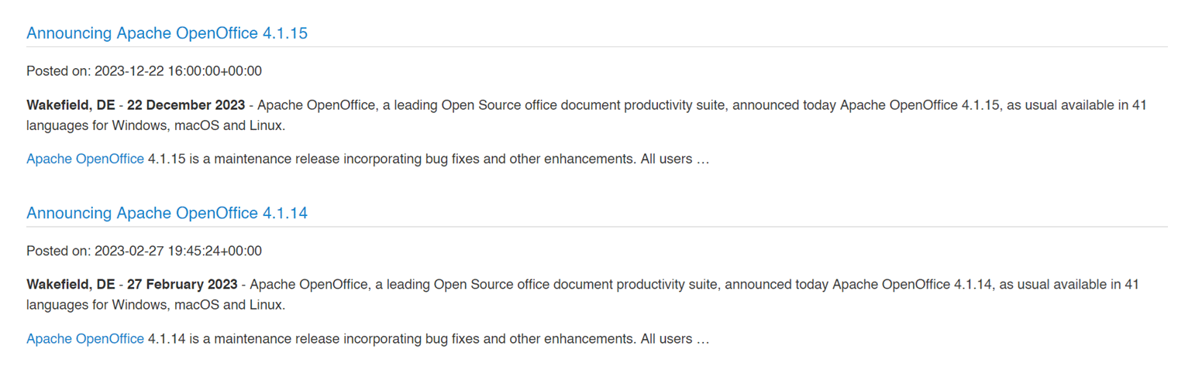Click the divider line under the 4.1.14 heading
The height and width of the screenshot is (380, 1202).
(597, 227)
